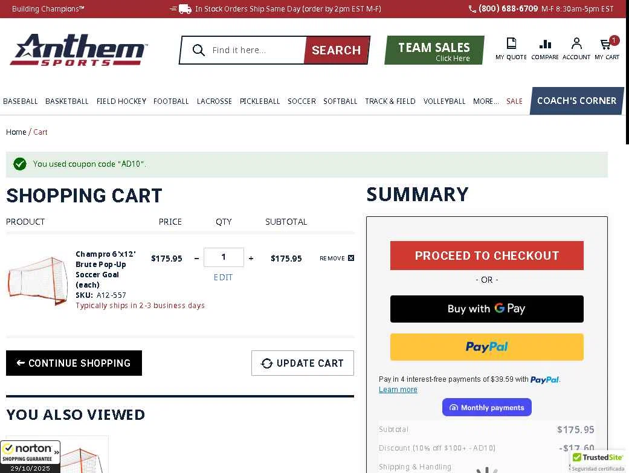Click Buy with G Pay button
The height and width of the screenshot is (473, 629).
pos(486,309)
